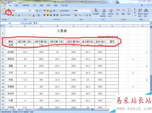Click the Decrease Decimal icon
Viewport: 152px width, 113px height.
point(90,15)
